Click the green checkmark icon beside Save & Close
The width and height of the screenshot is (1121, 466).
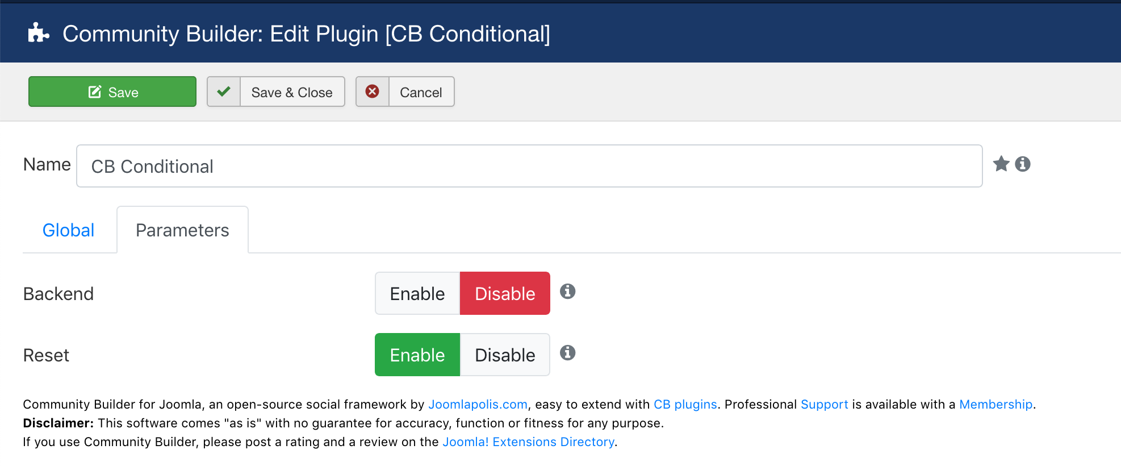224,91
